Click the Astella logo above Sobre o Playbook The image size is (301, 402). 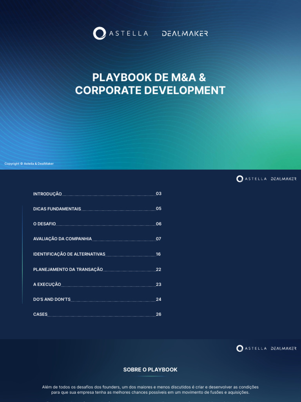(x=251, y=348)
